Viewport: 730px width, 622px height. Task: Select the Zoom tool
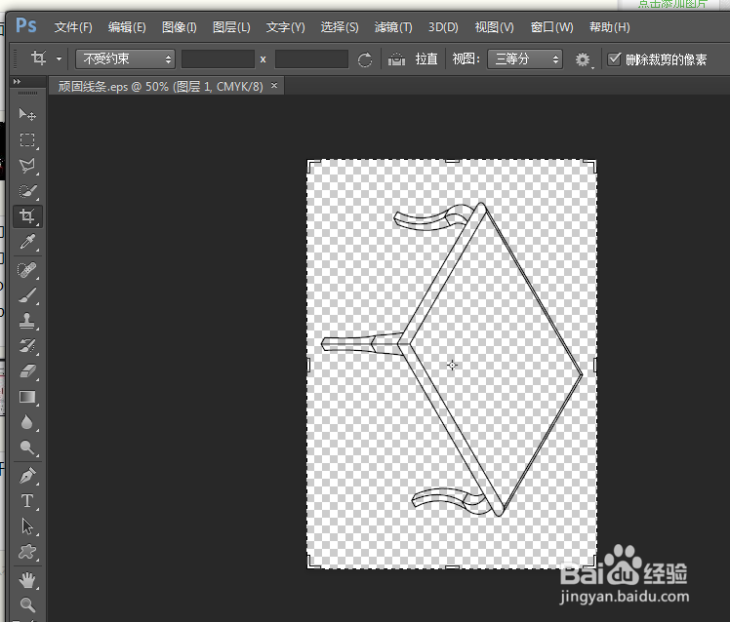(x=27, y=604)
